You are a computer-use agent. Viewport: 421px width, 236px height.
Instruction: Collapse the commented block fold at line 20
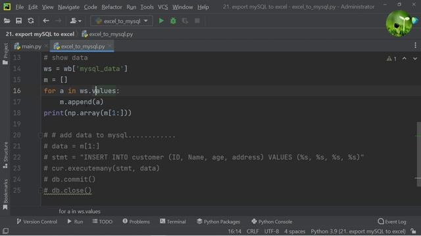41,135
